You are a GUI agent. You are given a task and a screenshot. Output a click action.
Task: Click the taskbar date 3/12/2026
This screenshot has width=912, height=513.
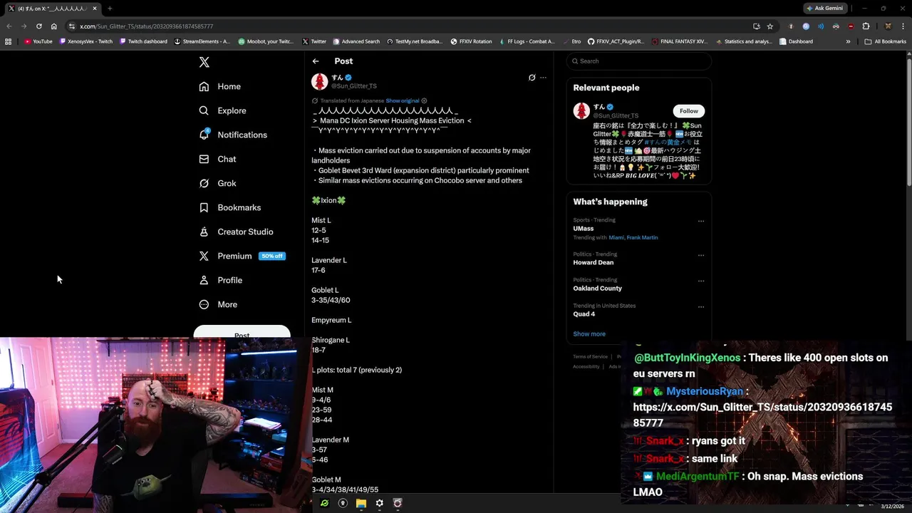[x=891, y=506]
